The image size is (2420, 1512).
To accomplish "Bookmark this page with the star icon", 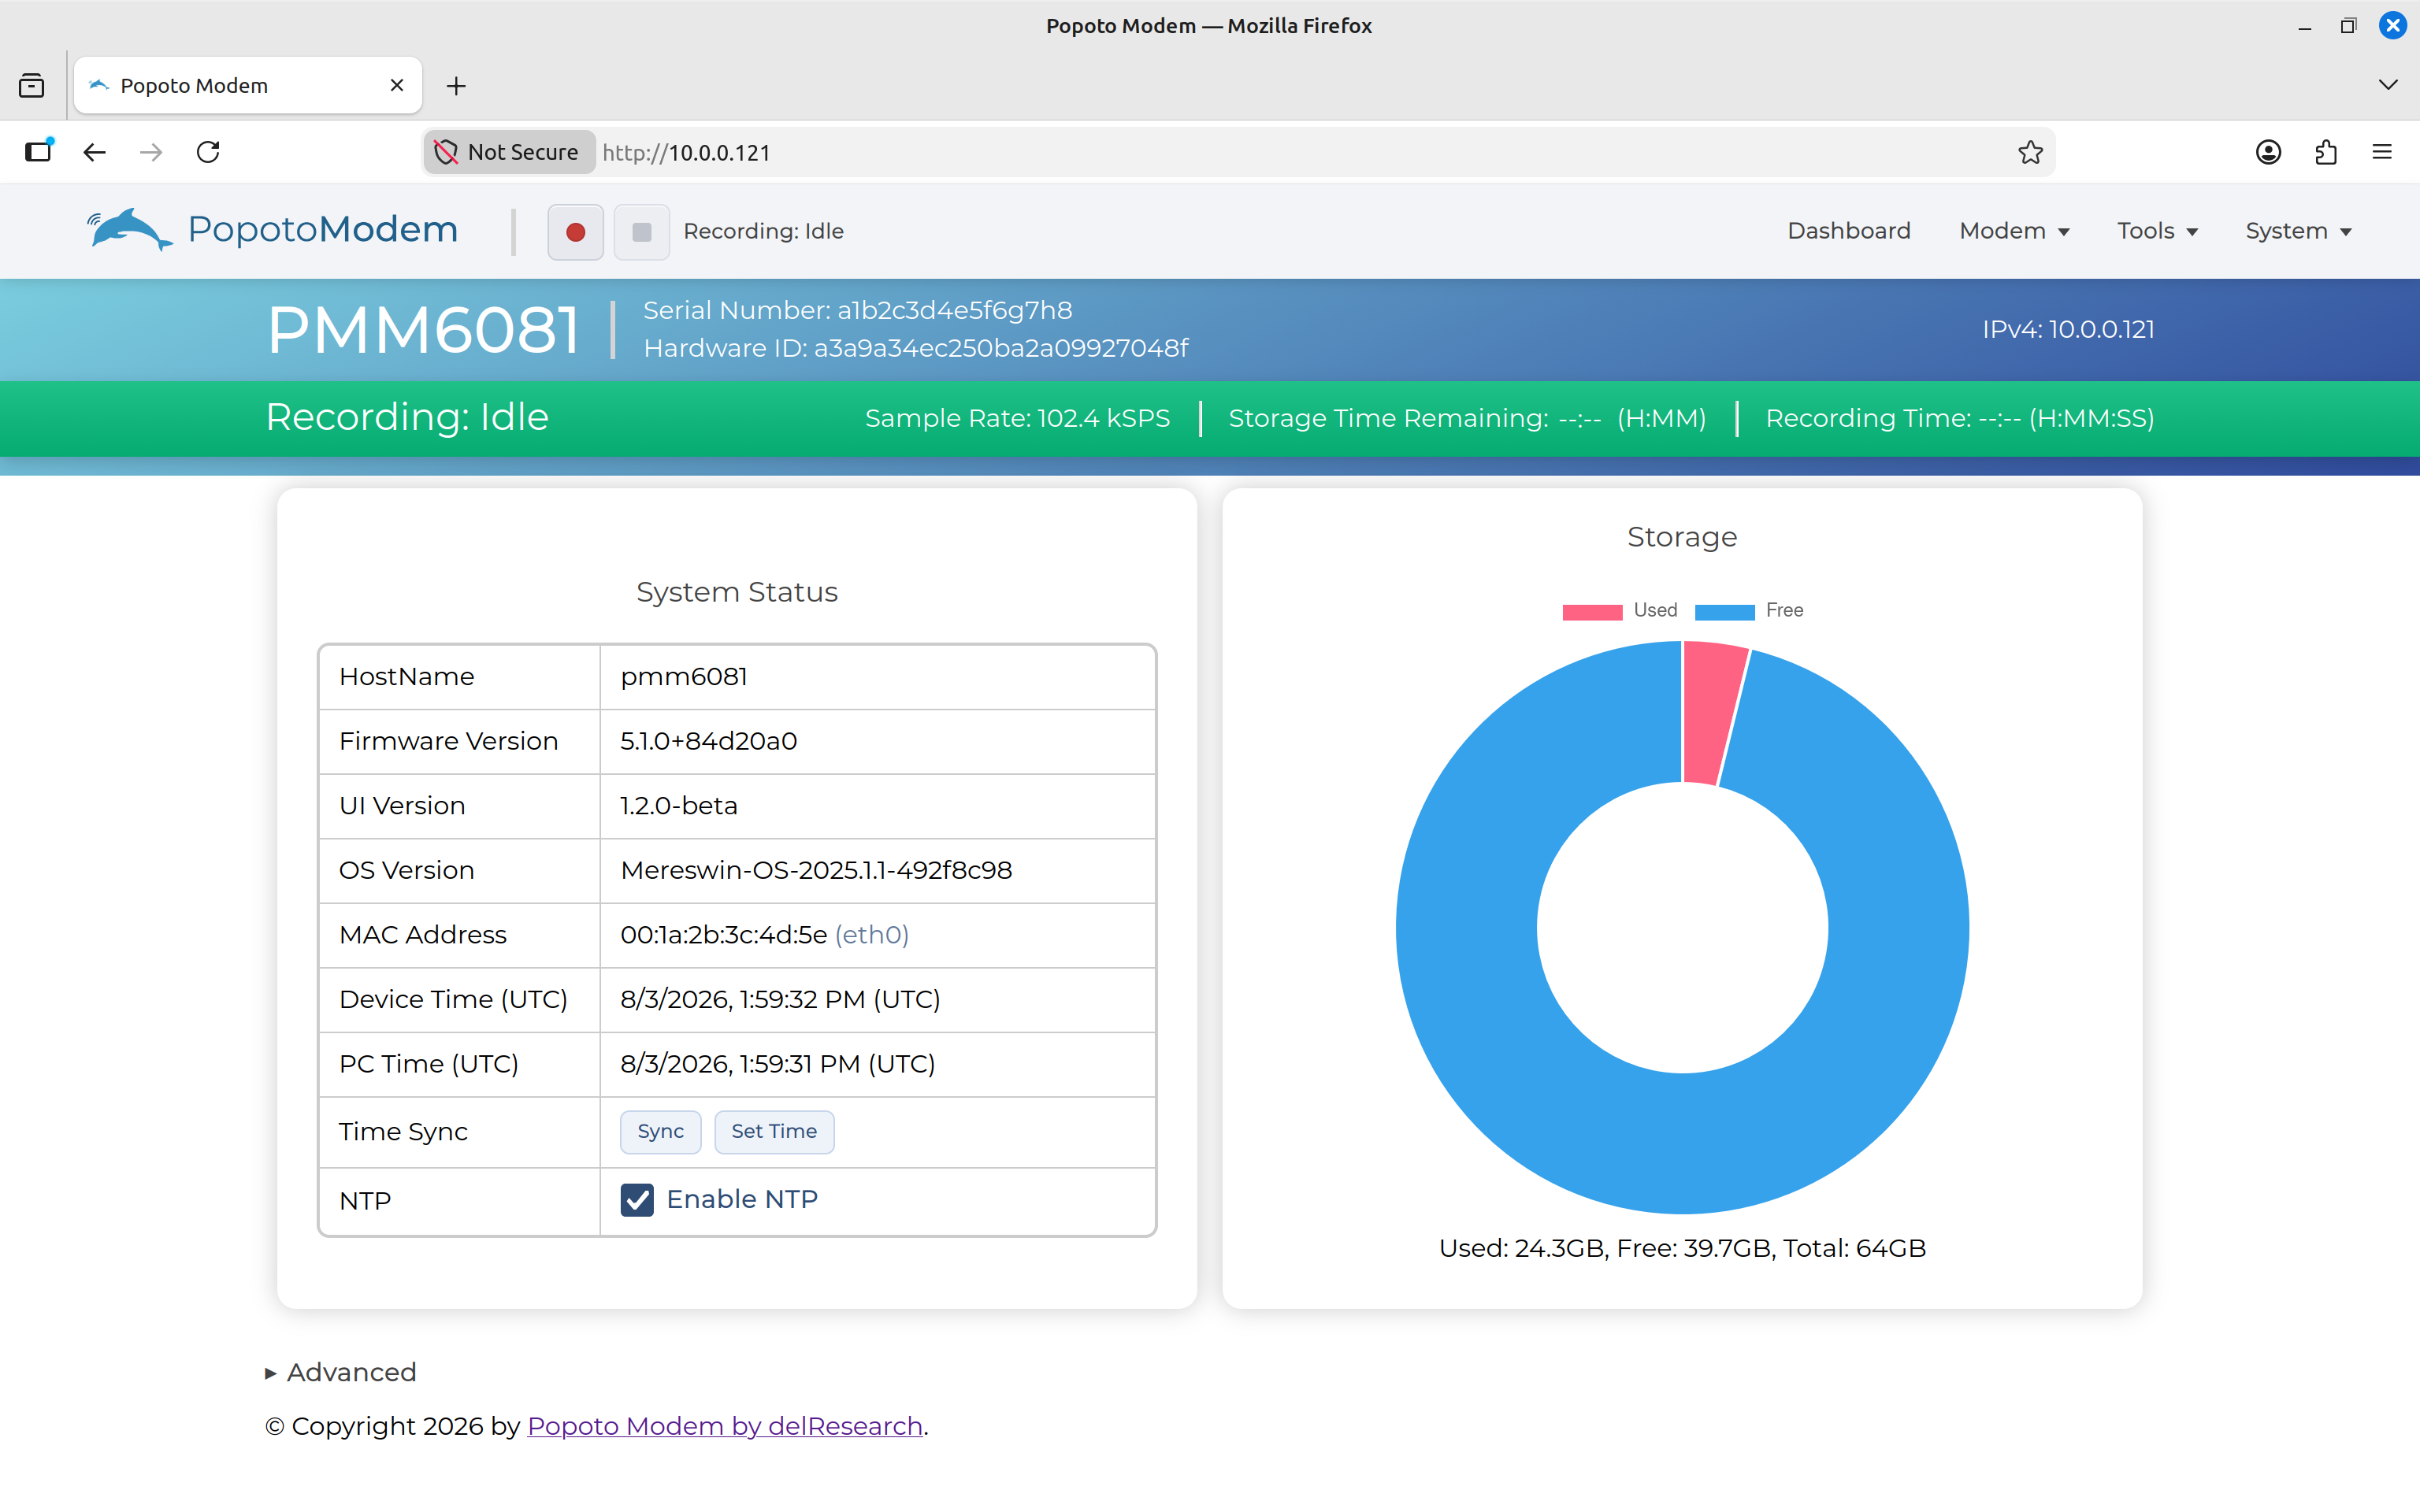I will (x=2030, y=152).
